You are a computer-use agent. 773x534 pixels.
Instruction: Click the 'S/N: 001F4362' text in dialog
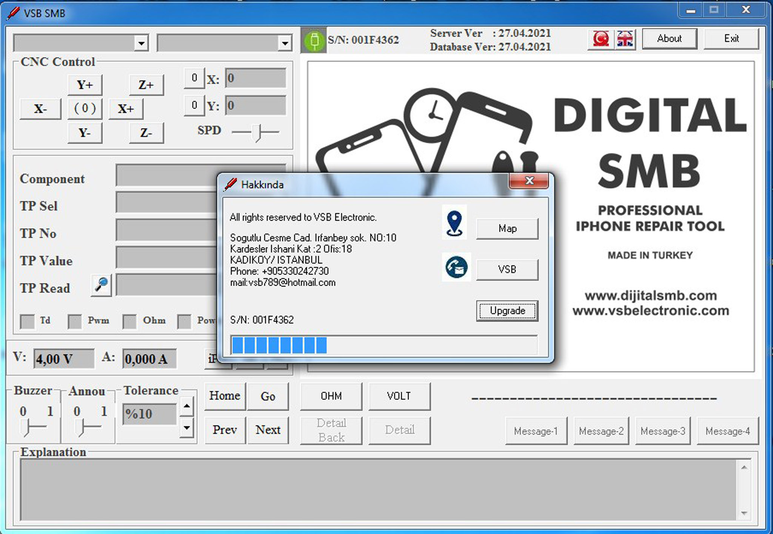pos(262,320)
